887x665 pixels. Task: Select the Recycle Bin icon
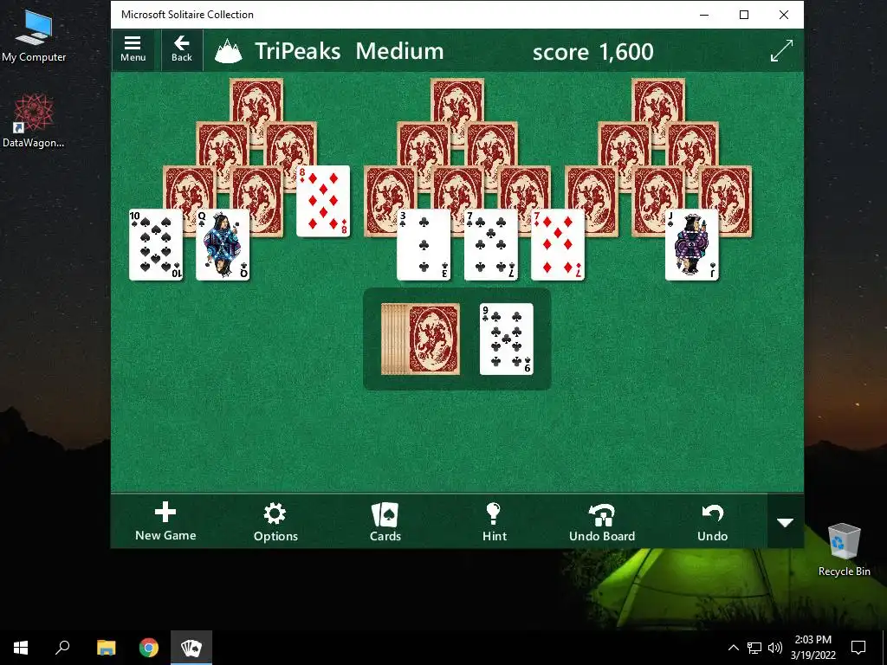(x=844, y=550)
